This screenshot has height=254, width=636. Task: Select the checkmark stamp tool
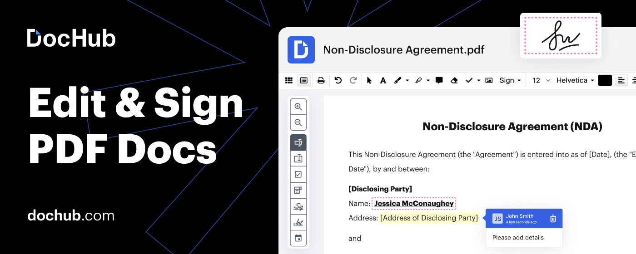coord(469,80)
